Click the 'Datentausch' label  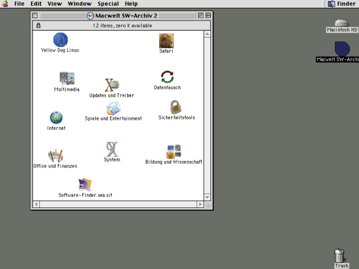pos(167,87)
